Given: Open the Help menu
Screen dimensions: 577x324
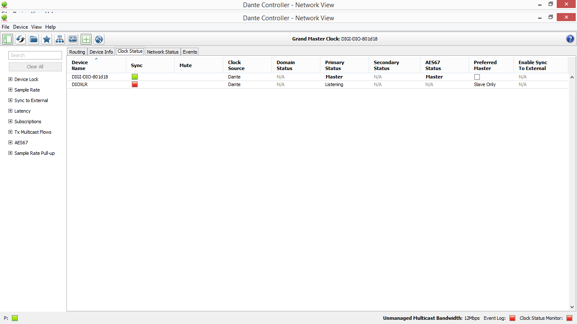Looking at the screenshot, I should coord(50,27).
